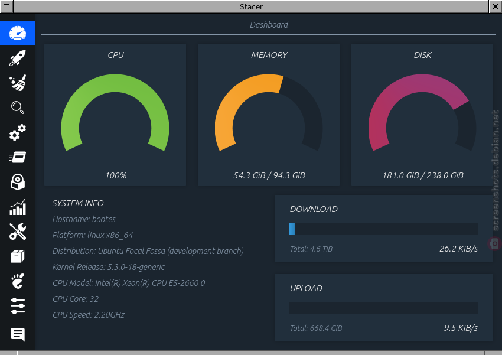The image size is (502, 355).
Task: Click the Total: 4.6 TiB download label
Action: (x=311, y=249)
